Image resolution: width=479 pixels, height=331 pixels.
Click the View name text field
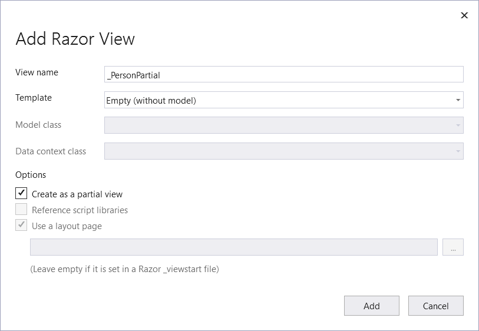[x=283, y=74]
